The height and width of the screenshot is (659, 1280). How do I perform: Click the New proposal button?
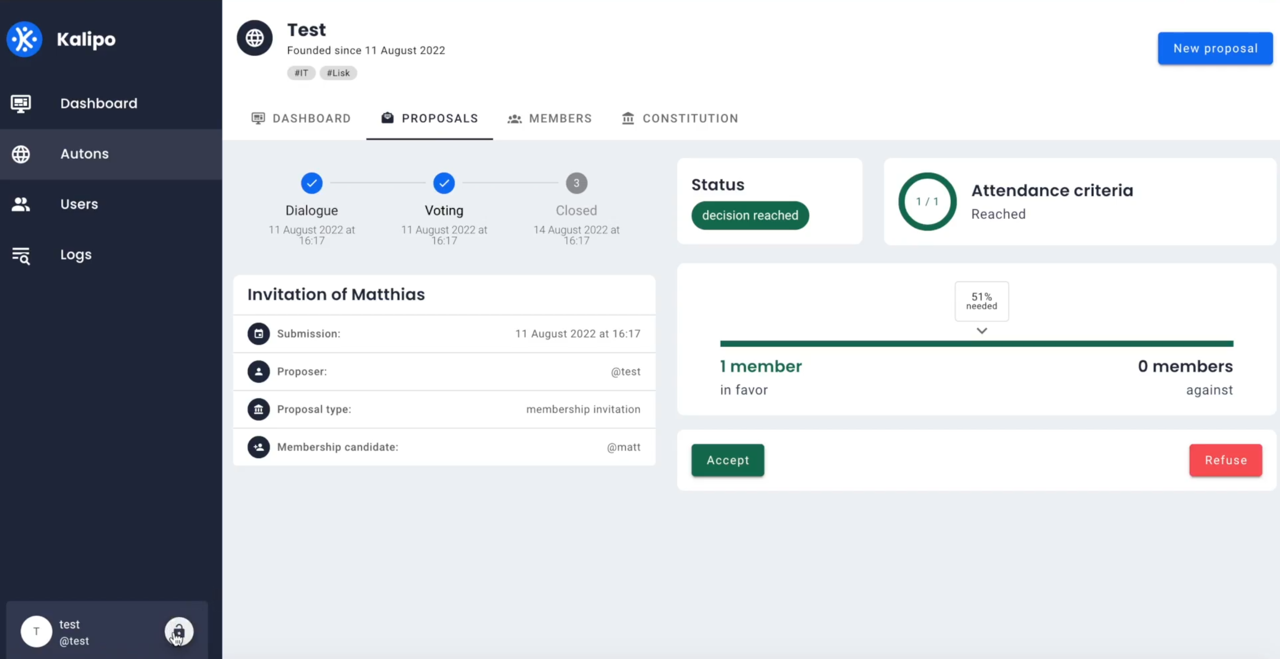coord(1215,48)
